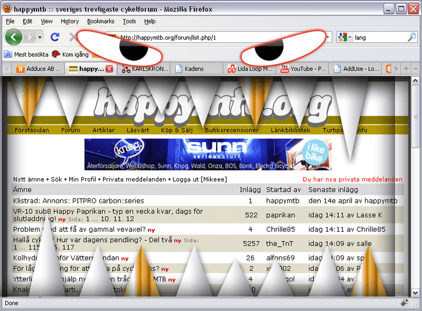The width and height of the screenshot is (422, 311).
Task: Click the Kom igång bookmark
Action: pyautogui.click(x=72, y=54)
